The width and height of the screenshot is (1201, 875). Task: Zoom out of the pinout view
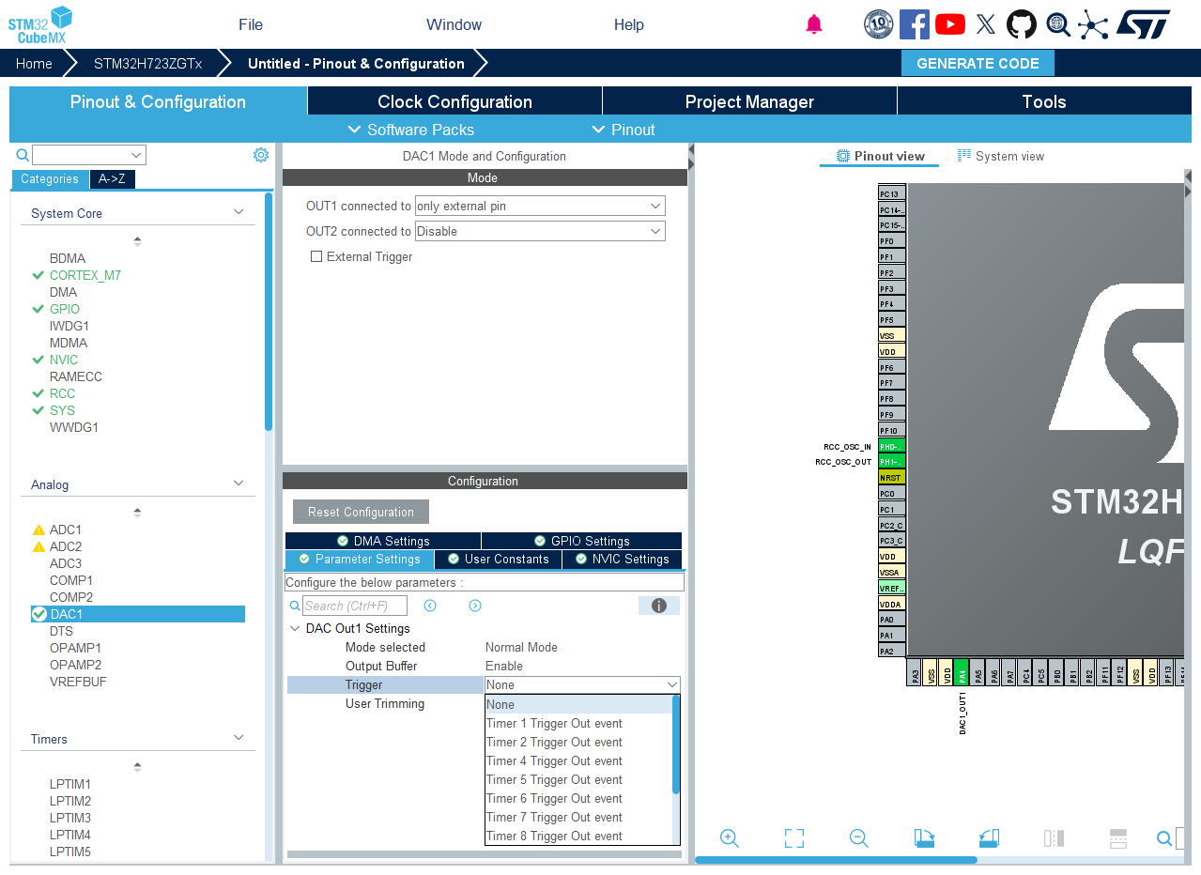coord(858,838)
